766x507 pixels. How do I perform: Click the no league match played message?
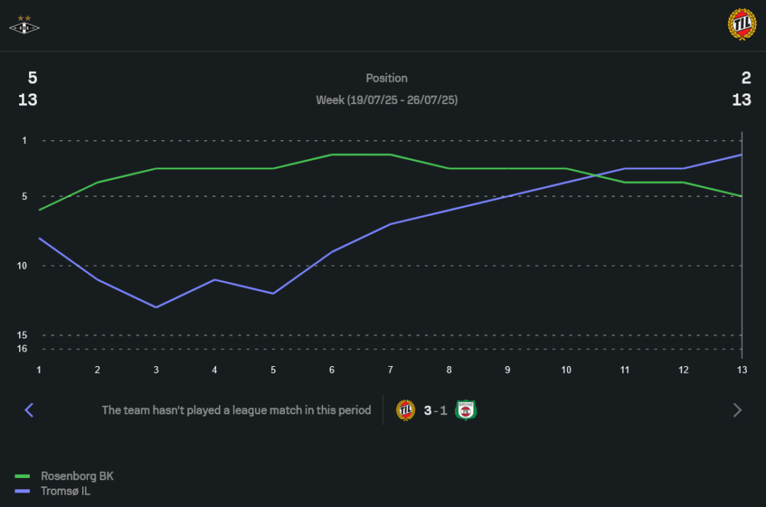tap(236, 411)
